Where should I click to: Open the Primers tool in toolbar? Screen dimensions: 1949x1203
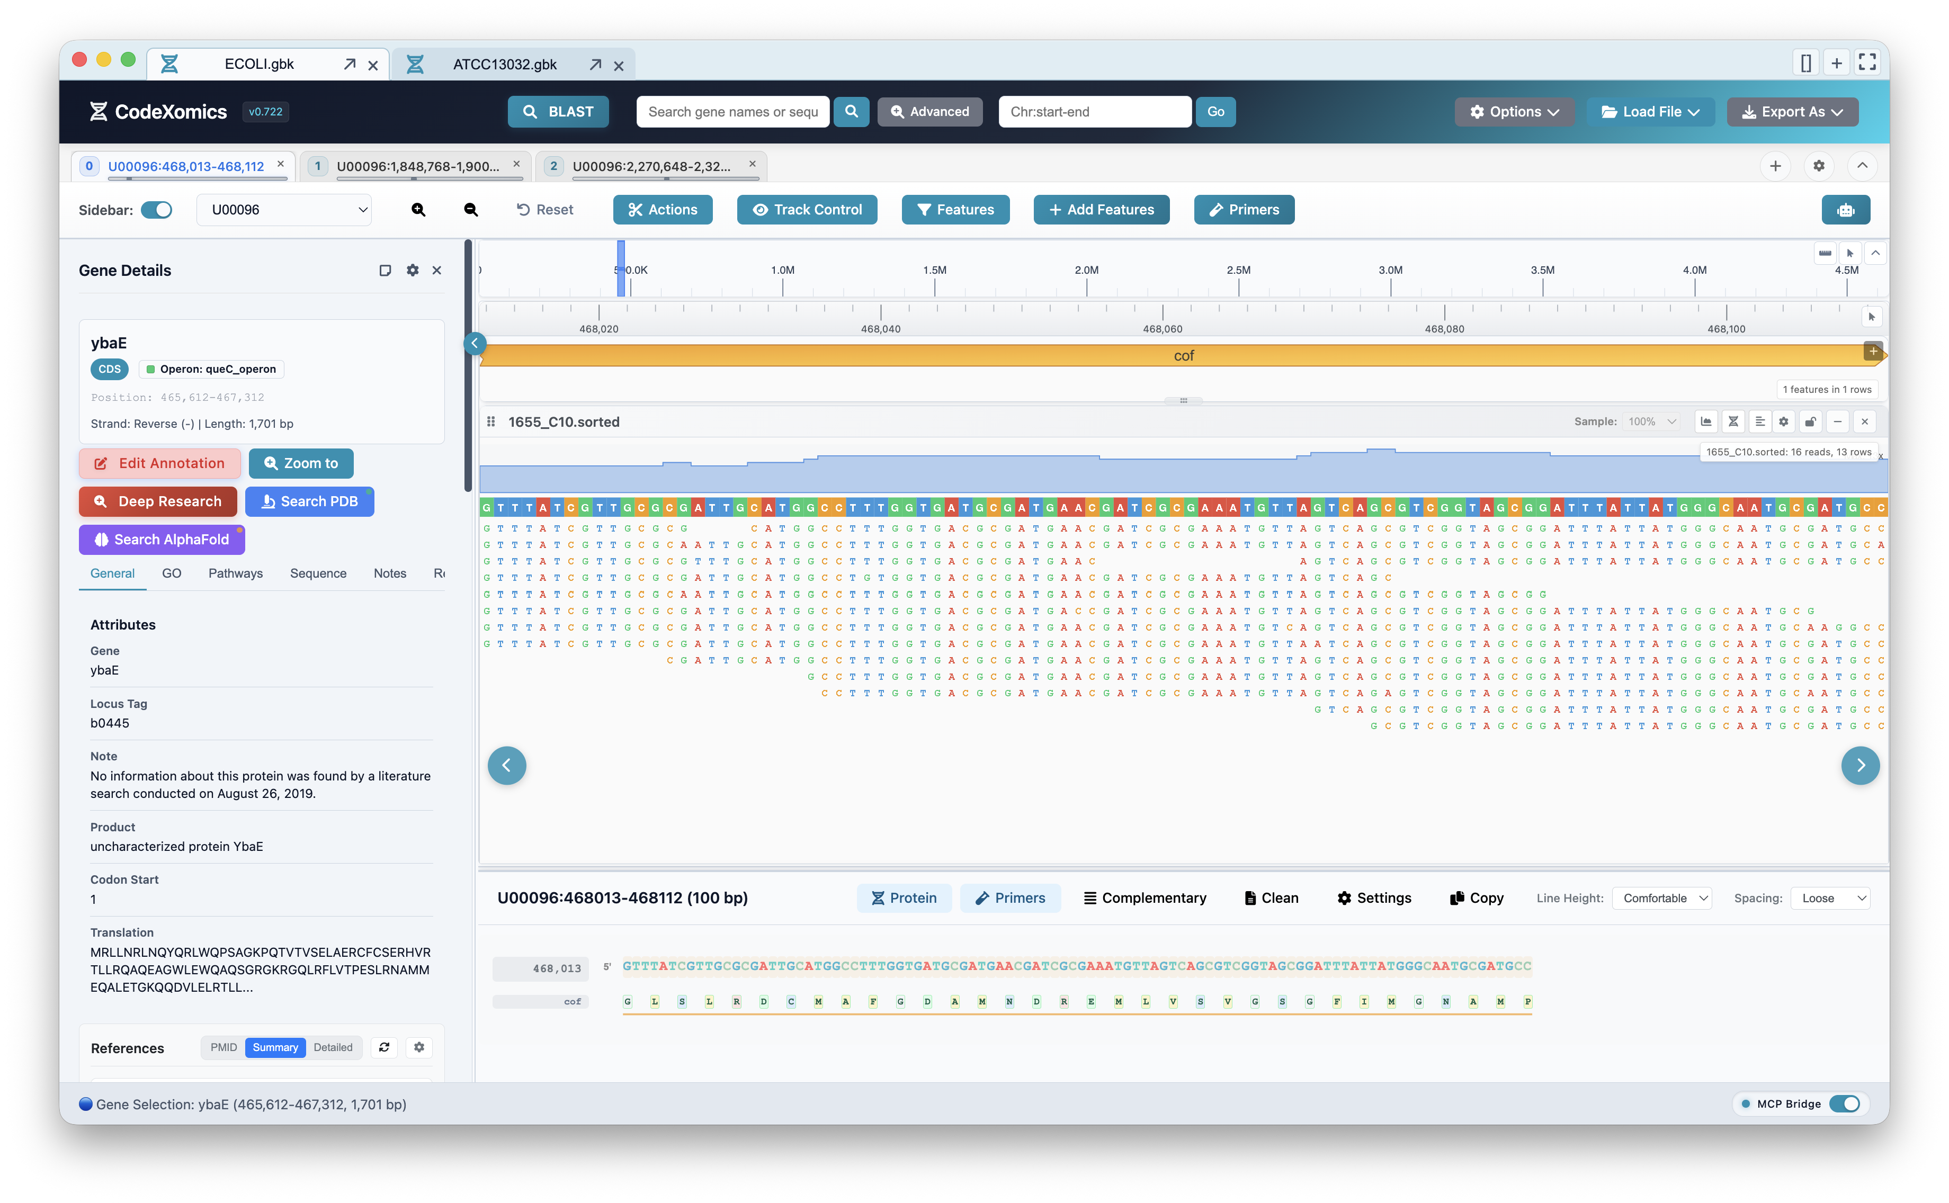click(1243, 210)
